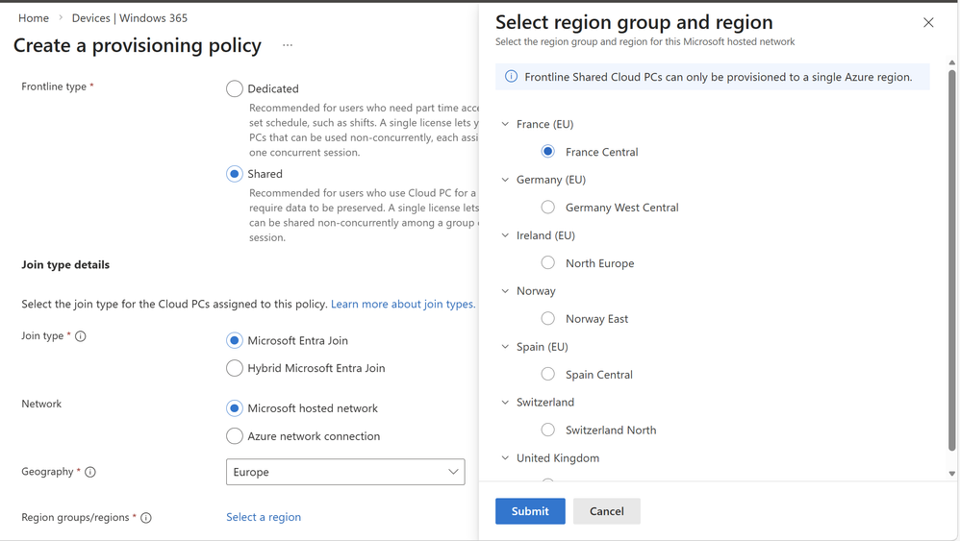Collapse the Ireland (EU) region group

click(505, 235)
